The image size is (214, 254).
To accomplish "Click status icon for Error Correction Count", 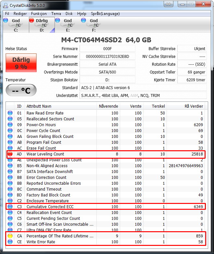I will click(10, 177).
